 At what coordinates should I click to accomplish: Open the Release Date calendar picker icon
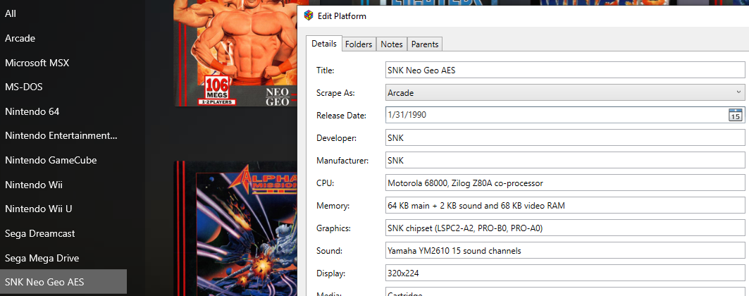(x=735, y=115)
